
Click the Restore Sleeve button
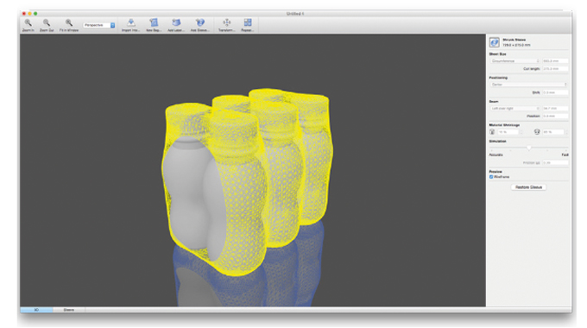[528, 187]
